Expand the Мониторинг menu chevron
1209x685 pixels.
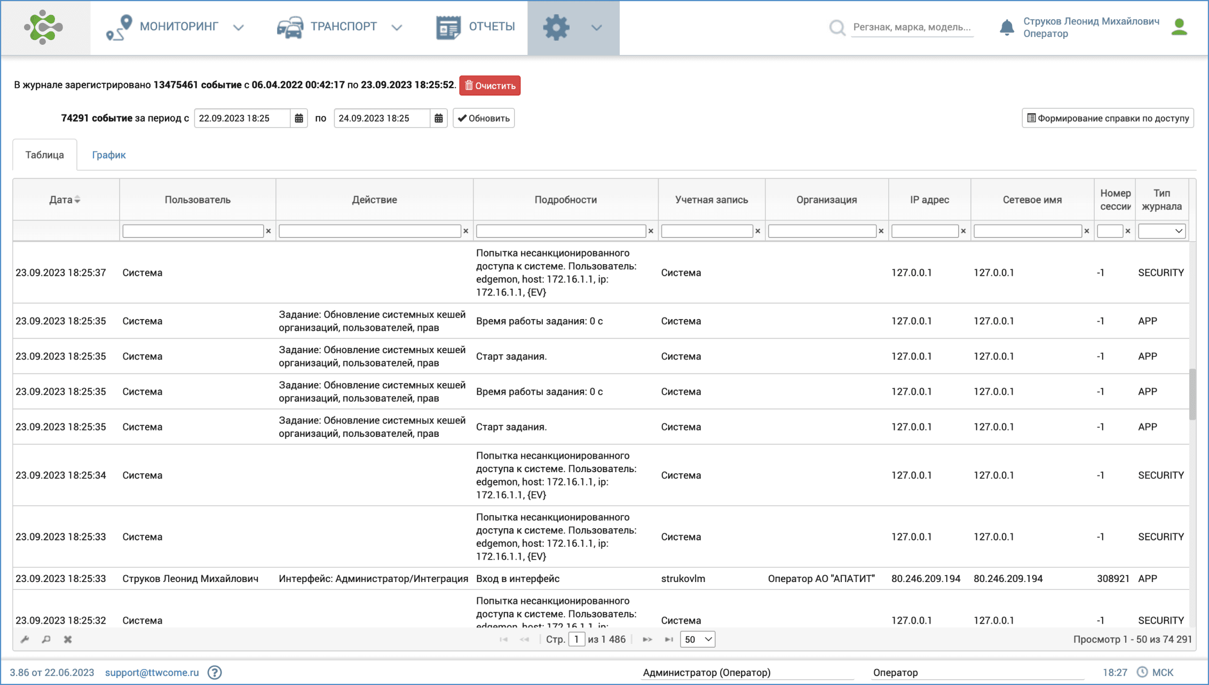pos(239,27)
